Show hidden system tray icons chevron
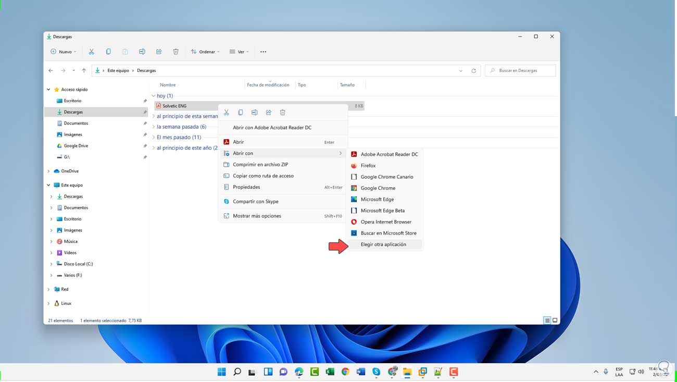 click(596, 372)
